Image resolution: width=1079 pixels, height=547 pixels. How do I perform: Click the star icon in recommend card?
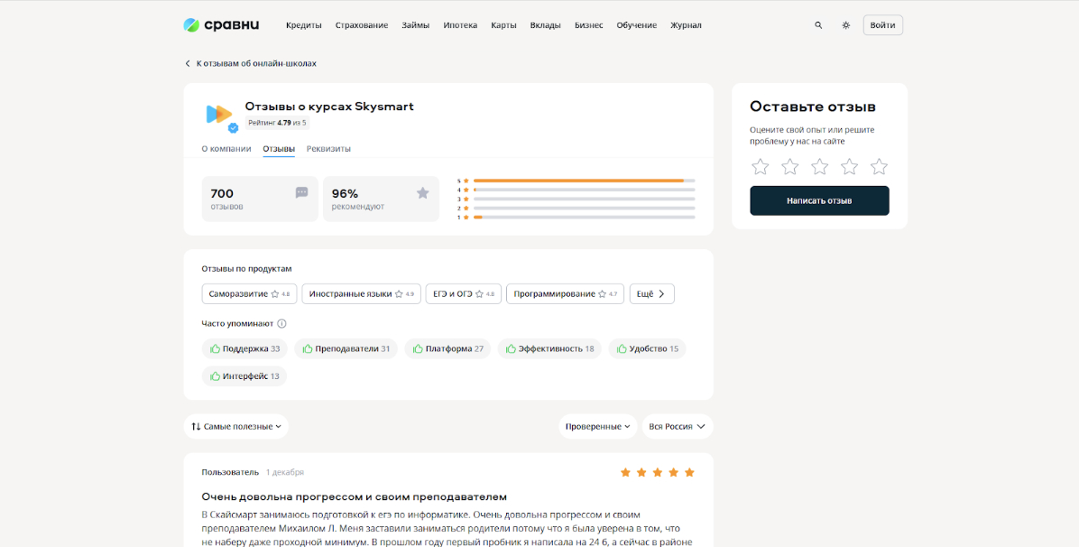(422, 193)
